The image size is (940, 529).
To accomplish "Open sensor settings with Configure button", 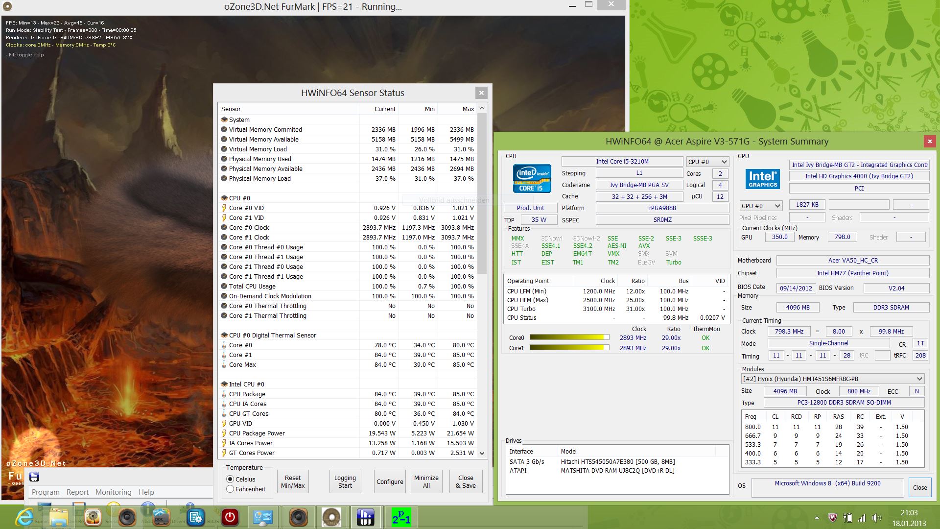I will tap(390, 481).
